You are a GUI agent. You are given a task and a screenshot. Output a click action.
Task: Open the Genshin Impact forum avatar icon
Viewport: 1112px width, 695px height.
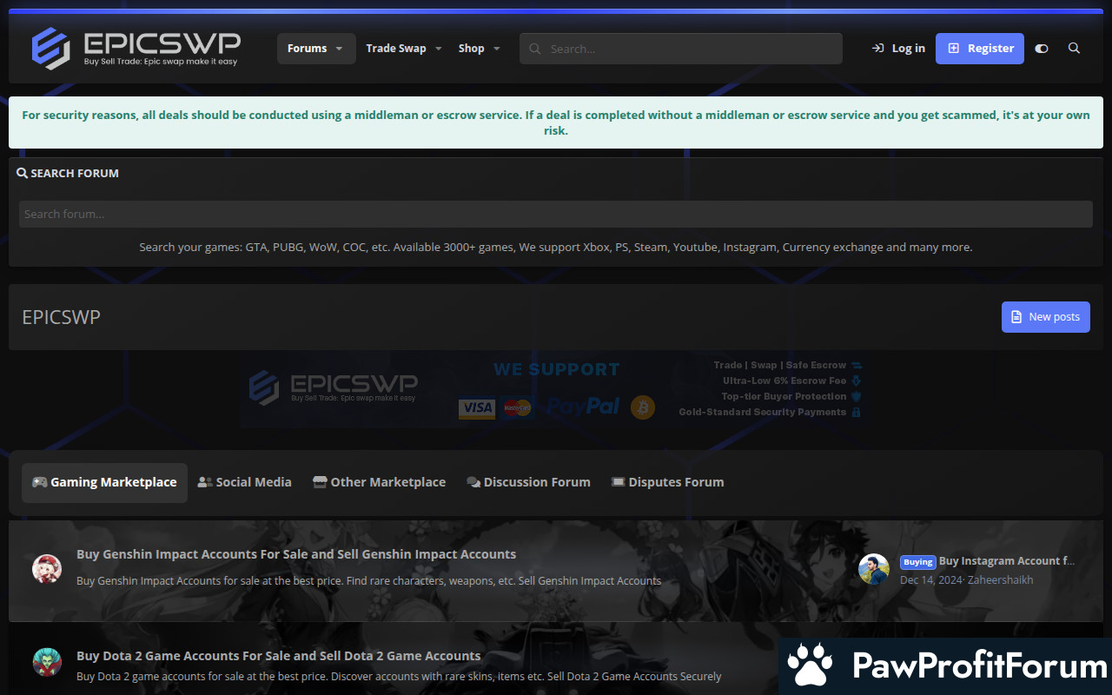47,568
